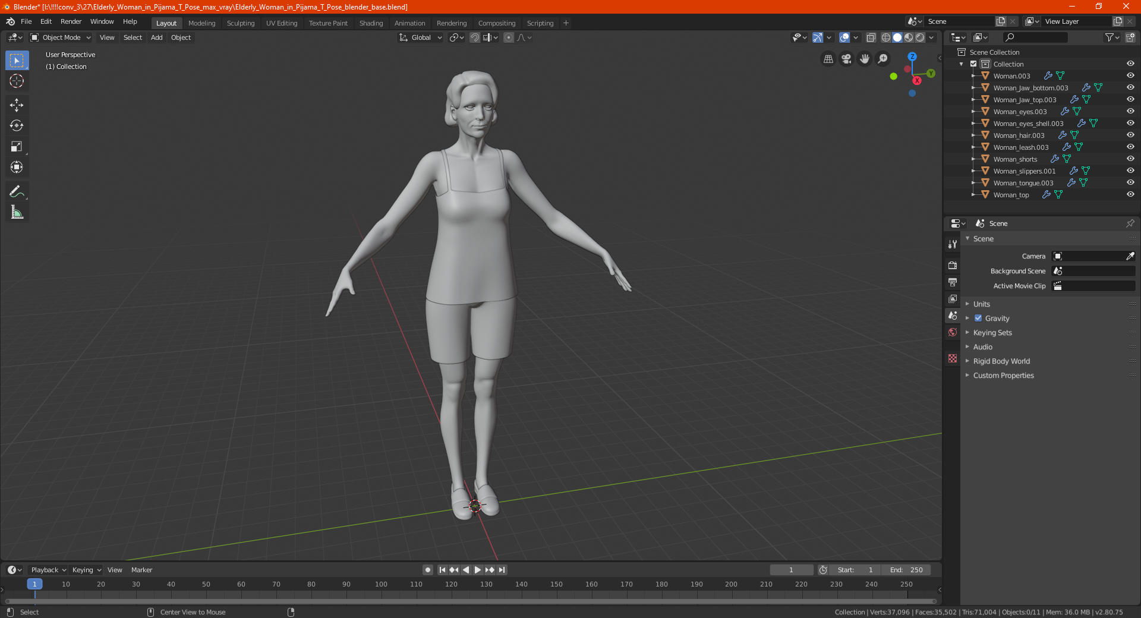The width and height of the screenshot is (1141, 618).
Task: Choose the Scale tool
Action: (17, 146)
